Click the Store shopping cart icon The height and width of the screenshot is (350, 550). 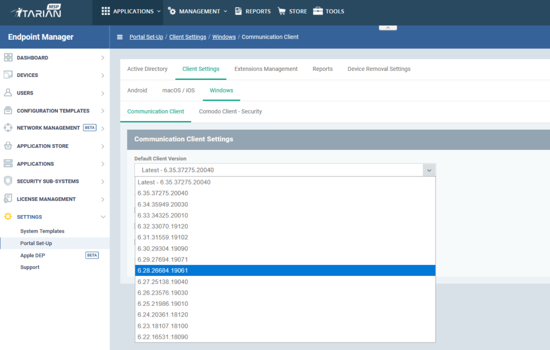coord(281,11)
